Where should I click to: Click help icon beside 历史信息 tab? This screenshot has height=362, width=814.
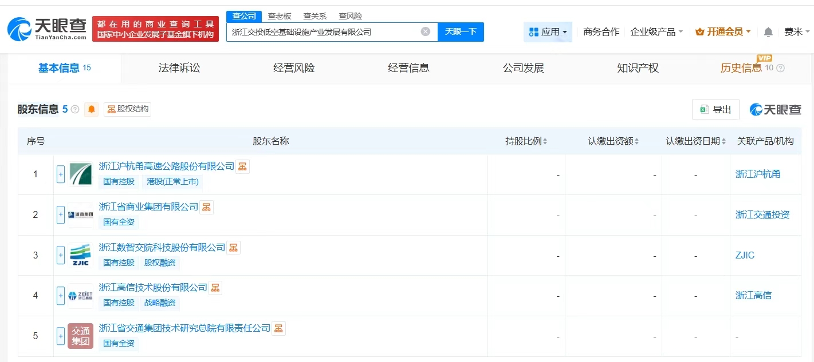780,68
